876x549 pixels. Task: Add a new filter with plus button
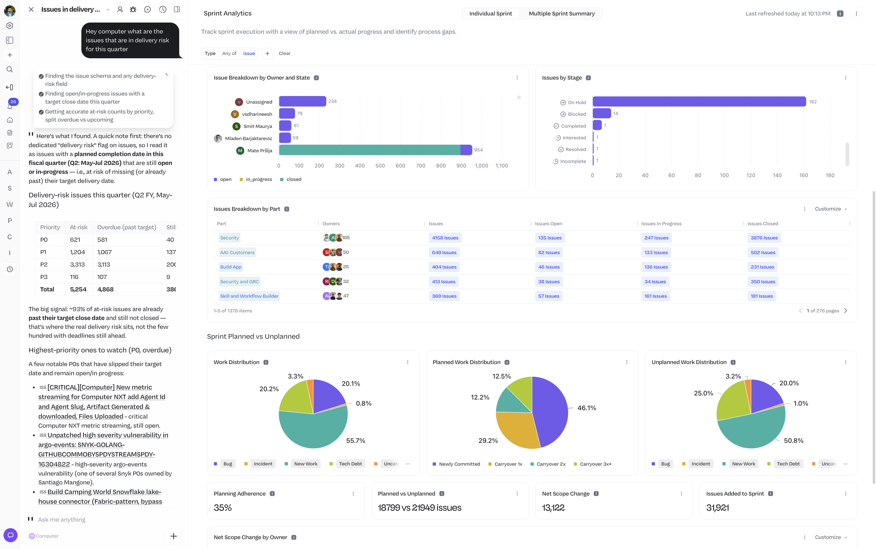click(267, 53)
